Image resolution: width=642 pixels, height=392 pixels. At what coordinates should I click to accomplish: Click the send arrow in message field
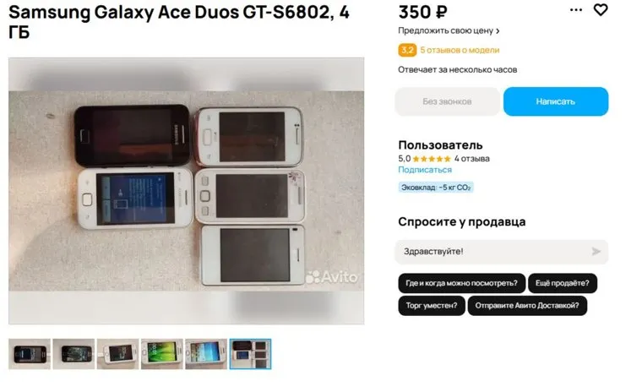(x=596, y=252)
